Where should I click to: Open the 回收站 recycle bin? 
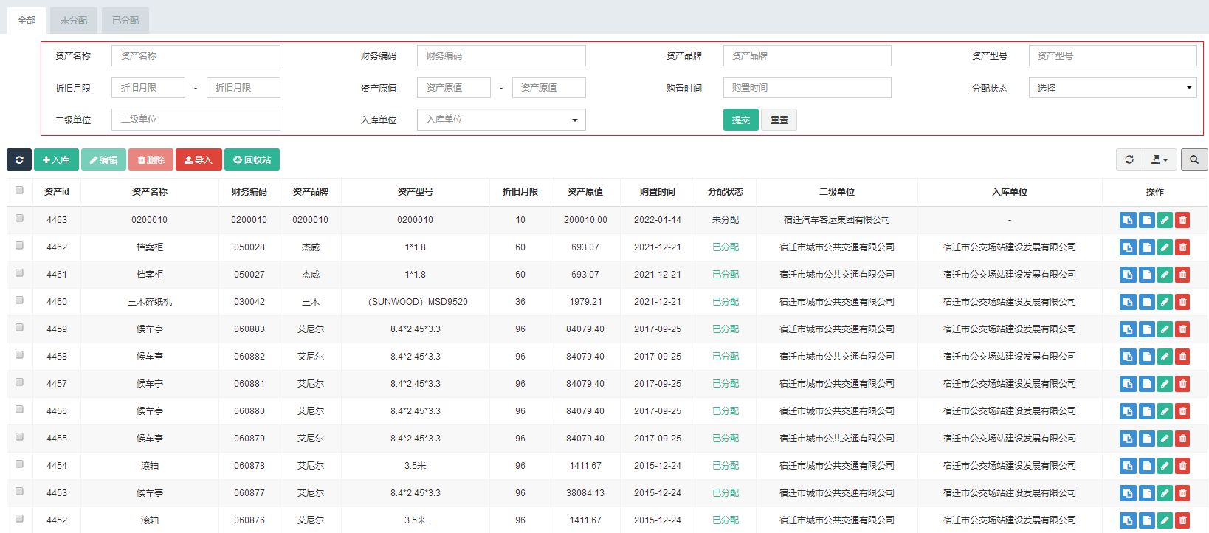coord(252,159)
